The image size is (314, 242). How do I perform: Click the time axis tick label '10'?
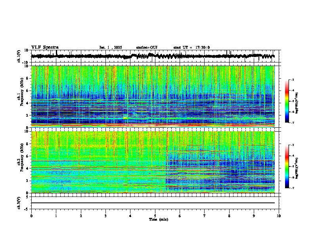point(279,216)
